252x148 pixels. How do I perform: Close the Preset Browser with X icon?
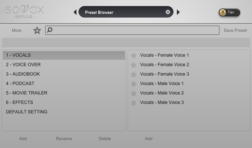(x=168, y=12)
